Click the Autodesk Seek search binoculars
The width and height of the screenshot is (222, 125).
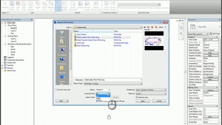(x=159, y=5)
